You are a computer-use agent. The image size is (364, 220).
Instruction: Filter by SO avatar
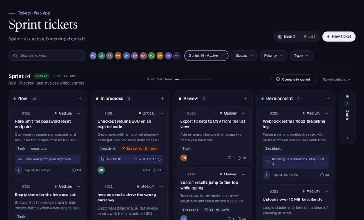pos(135,55)
